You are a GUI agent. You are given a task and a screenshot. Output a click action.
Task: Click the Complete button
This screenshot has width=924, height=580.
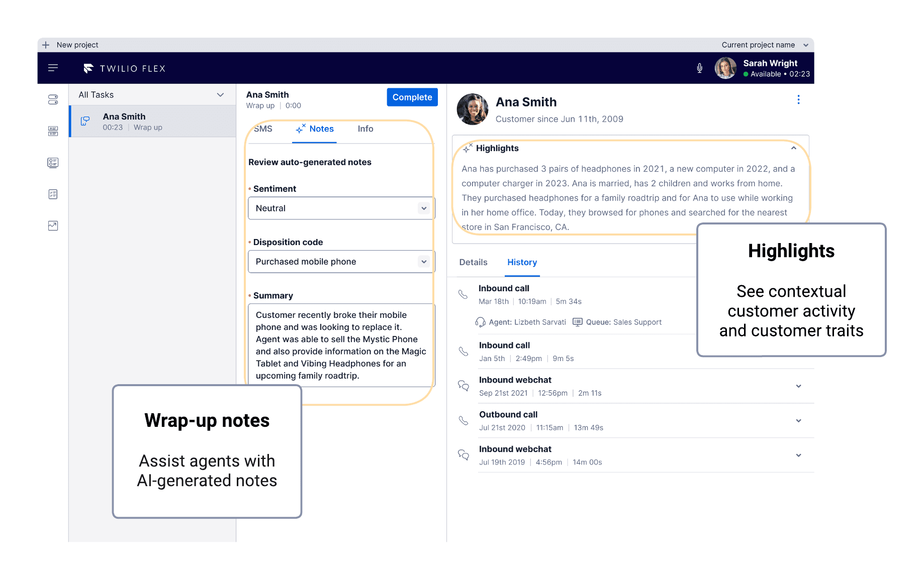412,97
